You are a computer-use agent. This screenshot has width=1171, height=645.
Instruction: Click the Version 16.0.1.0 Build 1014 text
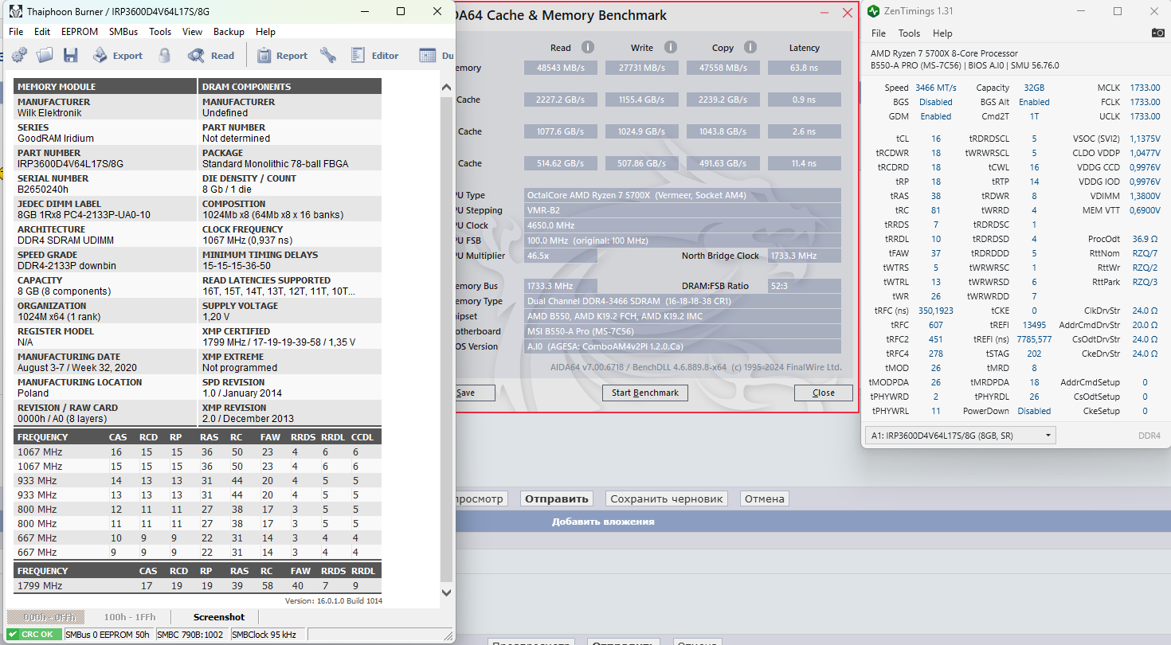(x=334, y=601)
